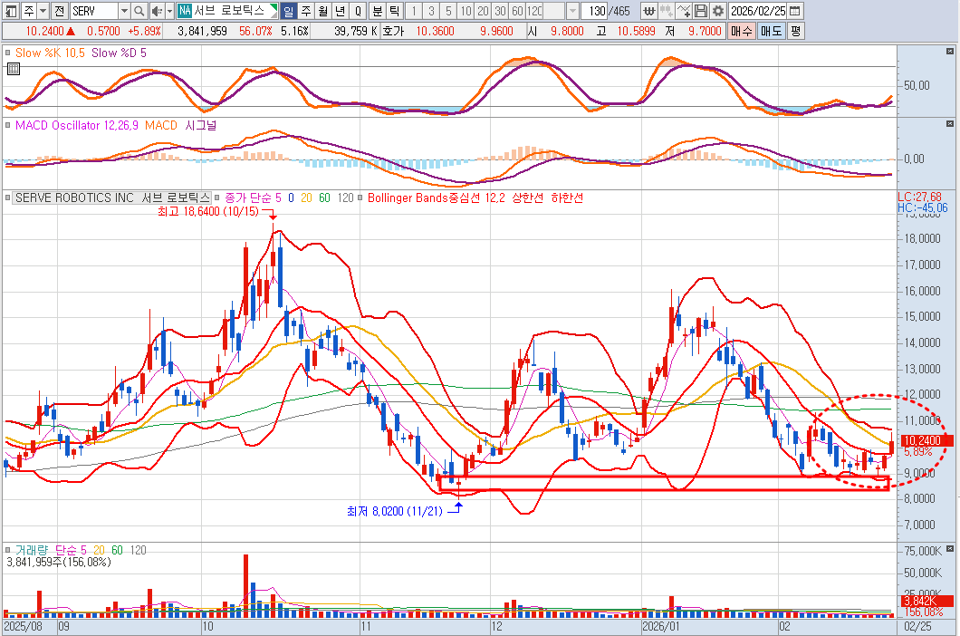Switch to monthly 월 chart period
Image resolution: width=960 pixels, height=636 pixels.
[322, 11]
